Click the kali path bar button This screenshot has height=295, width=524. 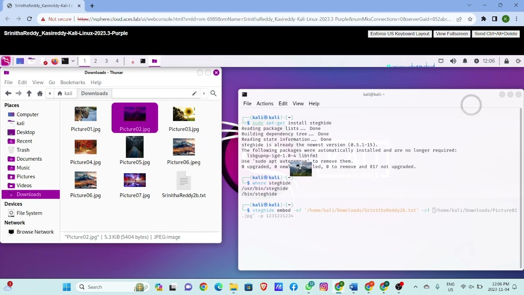pyautogui.click(x=65, y=93)
